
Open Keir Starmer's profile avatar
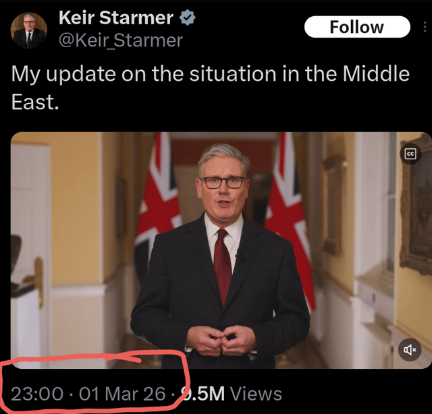click(28, 30)
